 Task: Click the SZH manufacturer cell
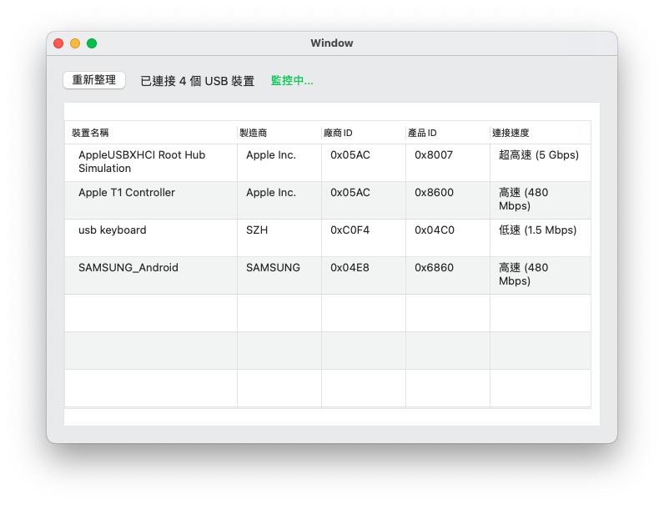(x=257, y=230)
